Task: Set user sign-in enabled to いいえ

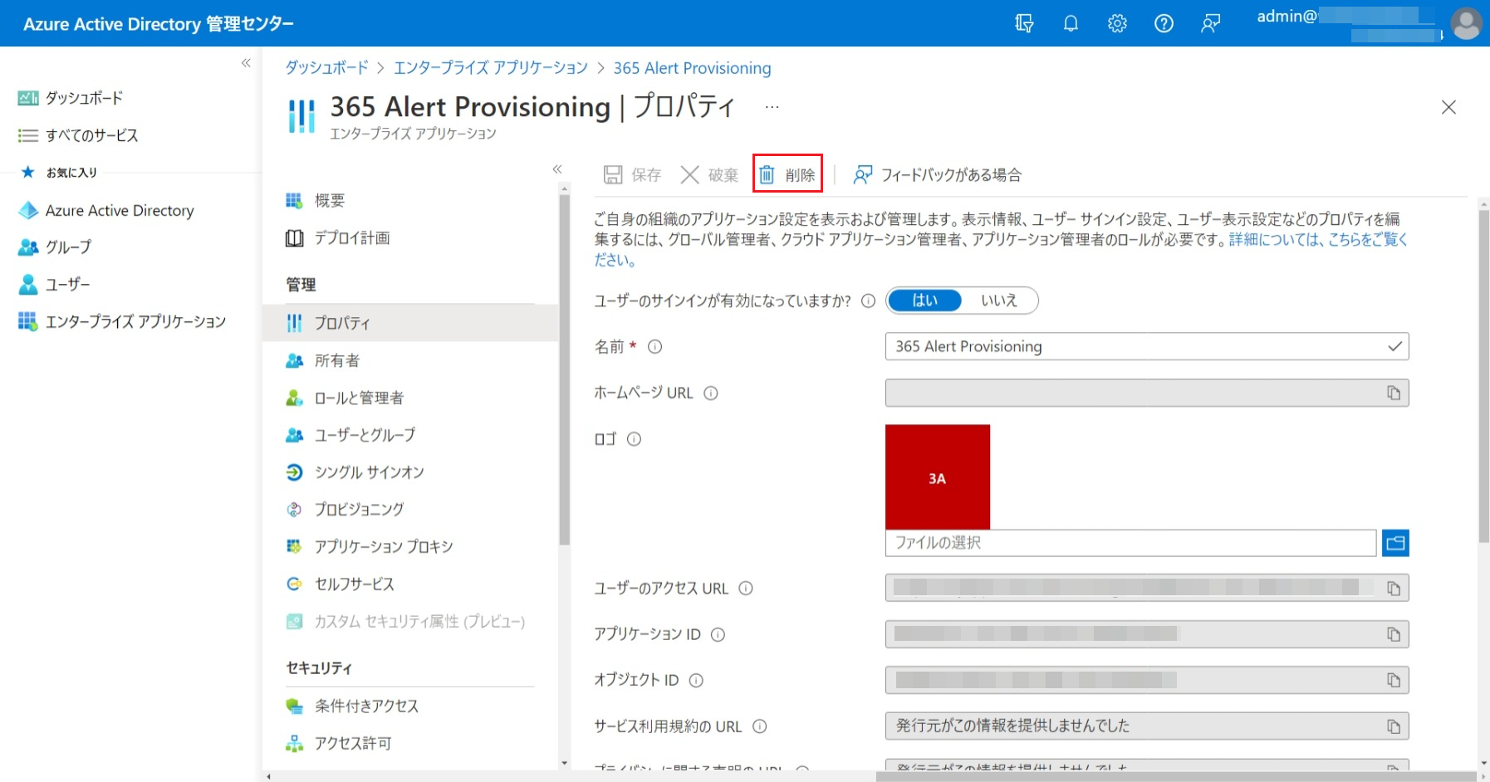Action: (998, 301)
